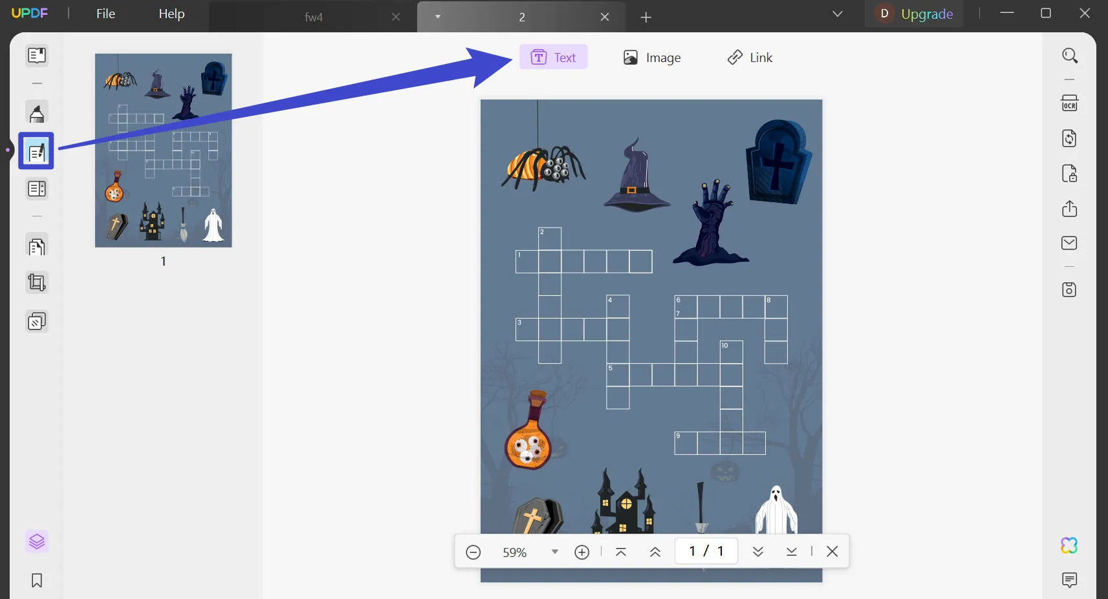The height and width of the screenshot is (599, 1108).
Task: Select the Crop Pages tool
Action: tap(37, 282)
